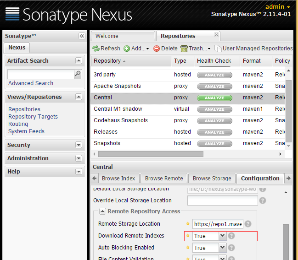Click the configuration panel vertical scrollbar
This screenshot has width=298, height=260.
pos(286,242)
